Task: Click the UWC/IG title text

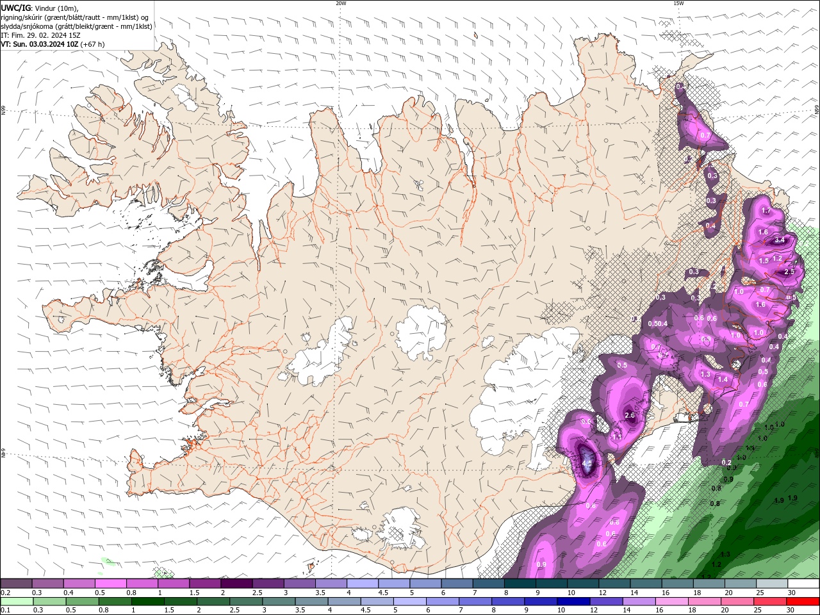Action: coord(15,8)
